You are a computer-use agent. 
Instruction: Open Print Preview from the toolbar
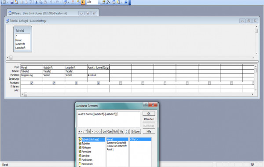coord(26,2)
